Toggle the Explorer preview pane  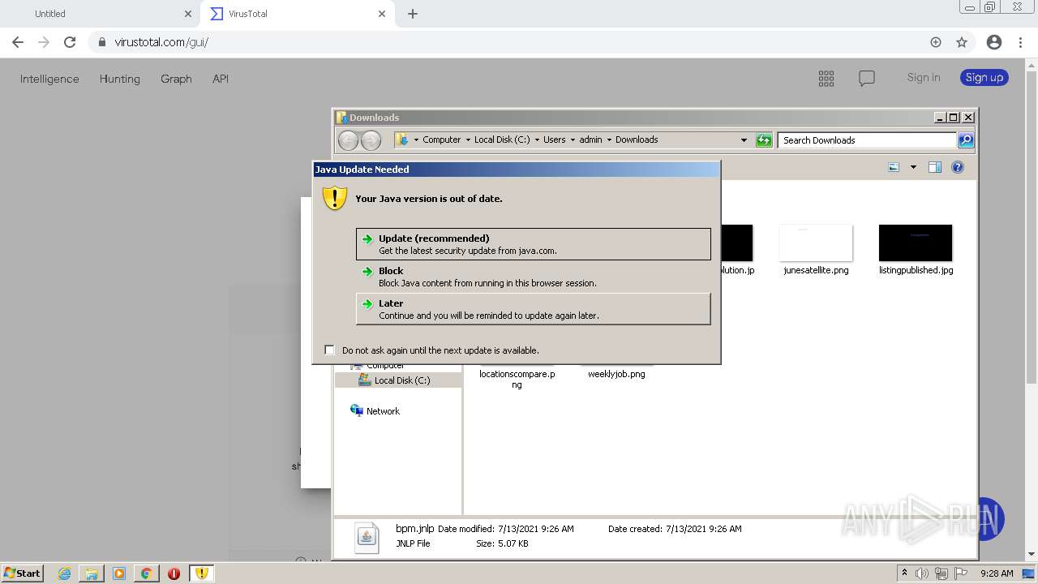[935, 167]
